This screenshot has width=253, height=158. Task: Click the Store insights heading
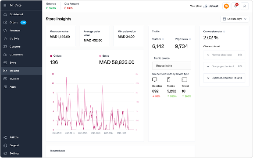click(58, 19)
